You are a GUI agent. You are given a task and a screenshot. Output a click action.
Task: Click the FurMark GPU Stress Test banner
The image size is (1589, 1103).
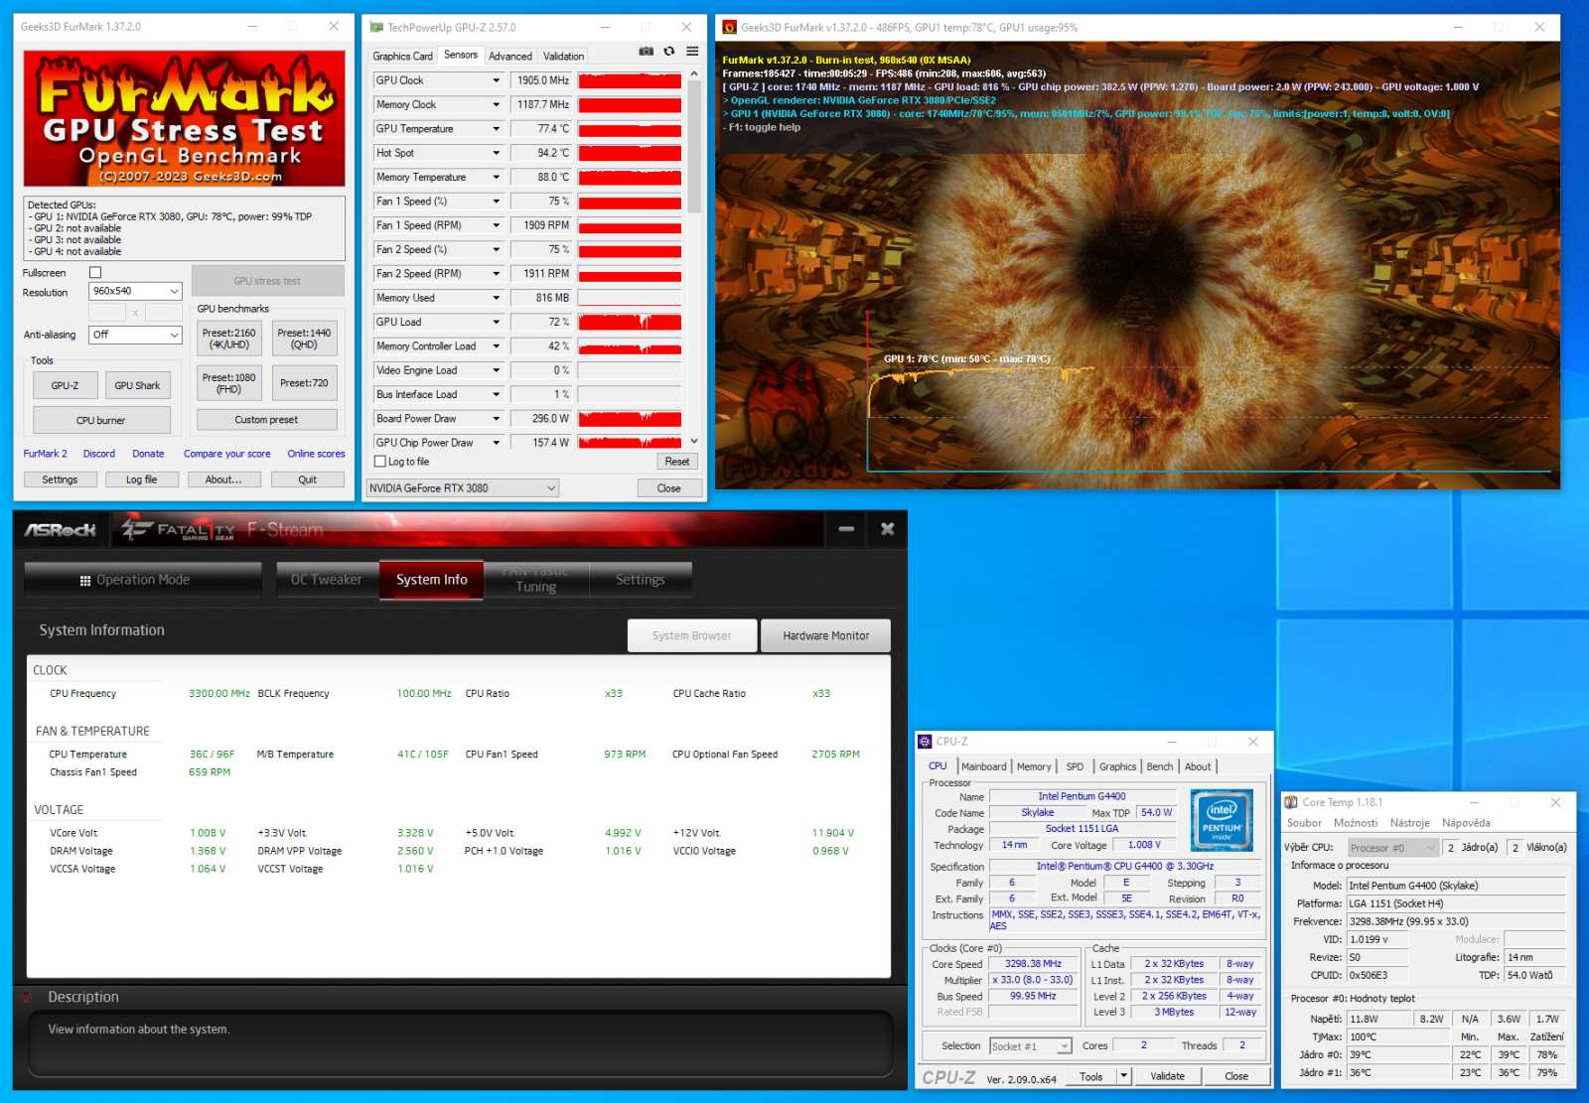tap(184, 118)
